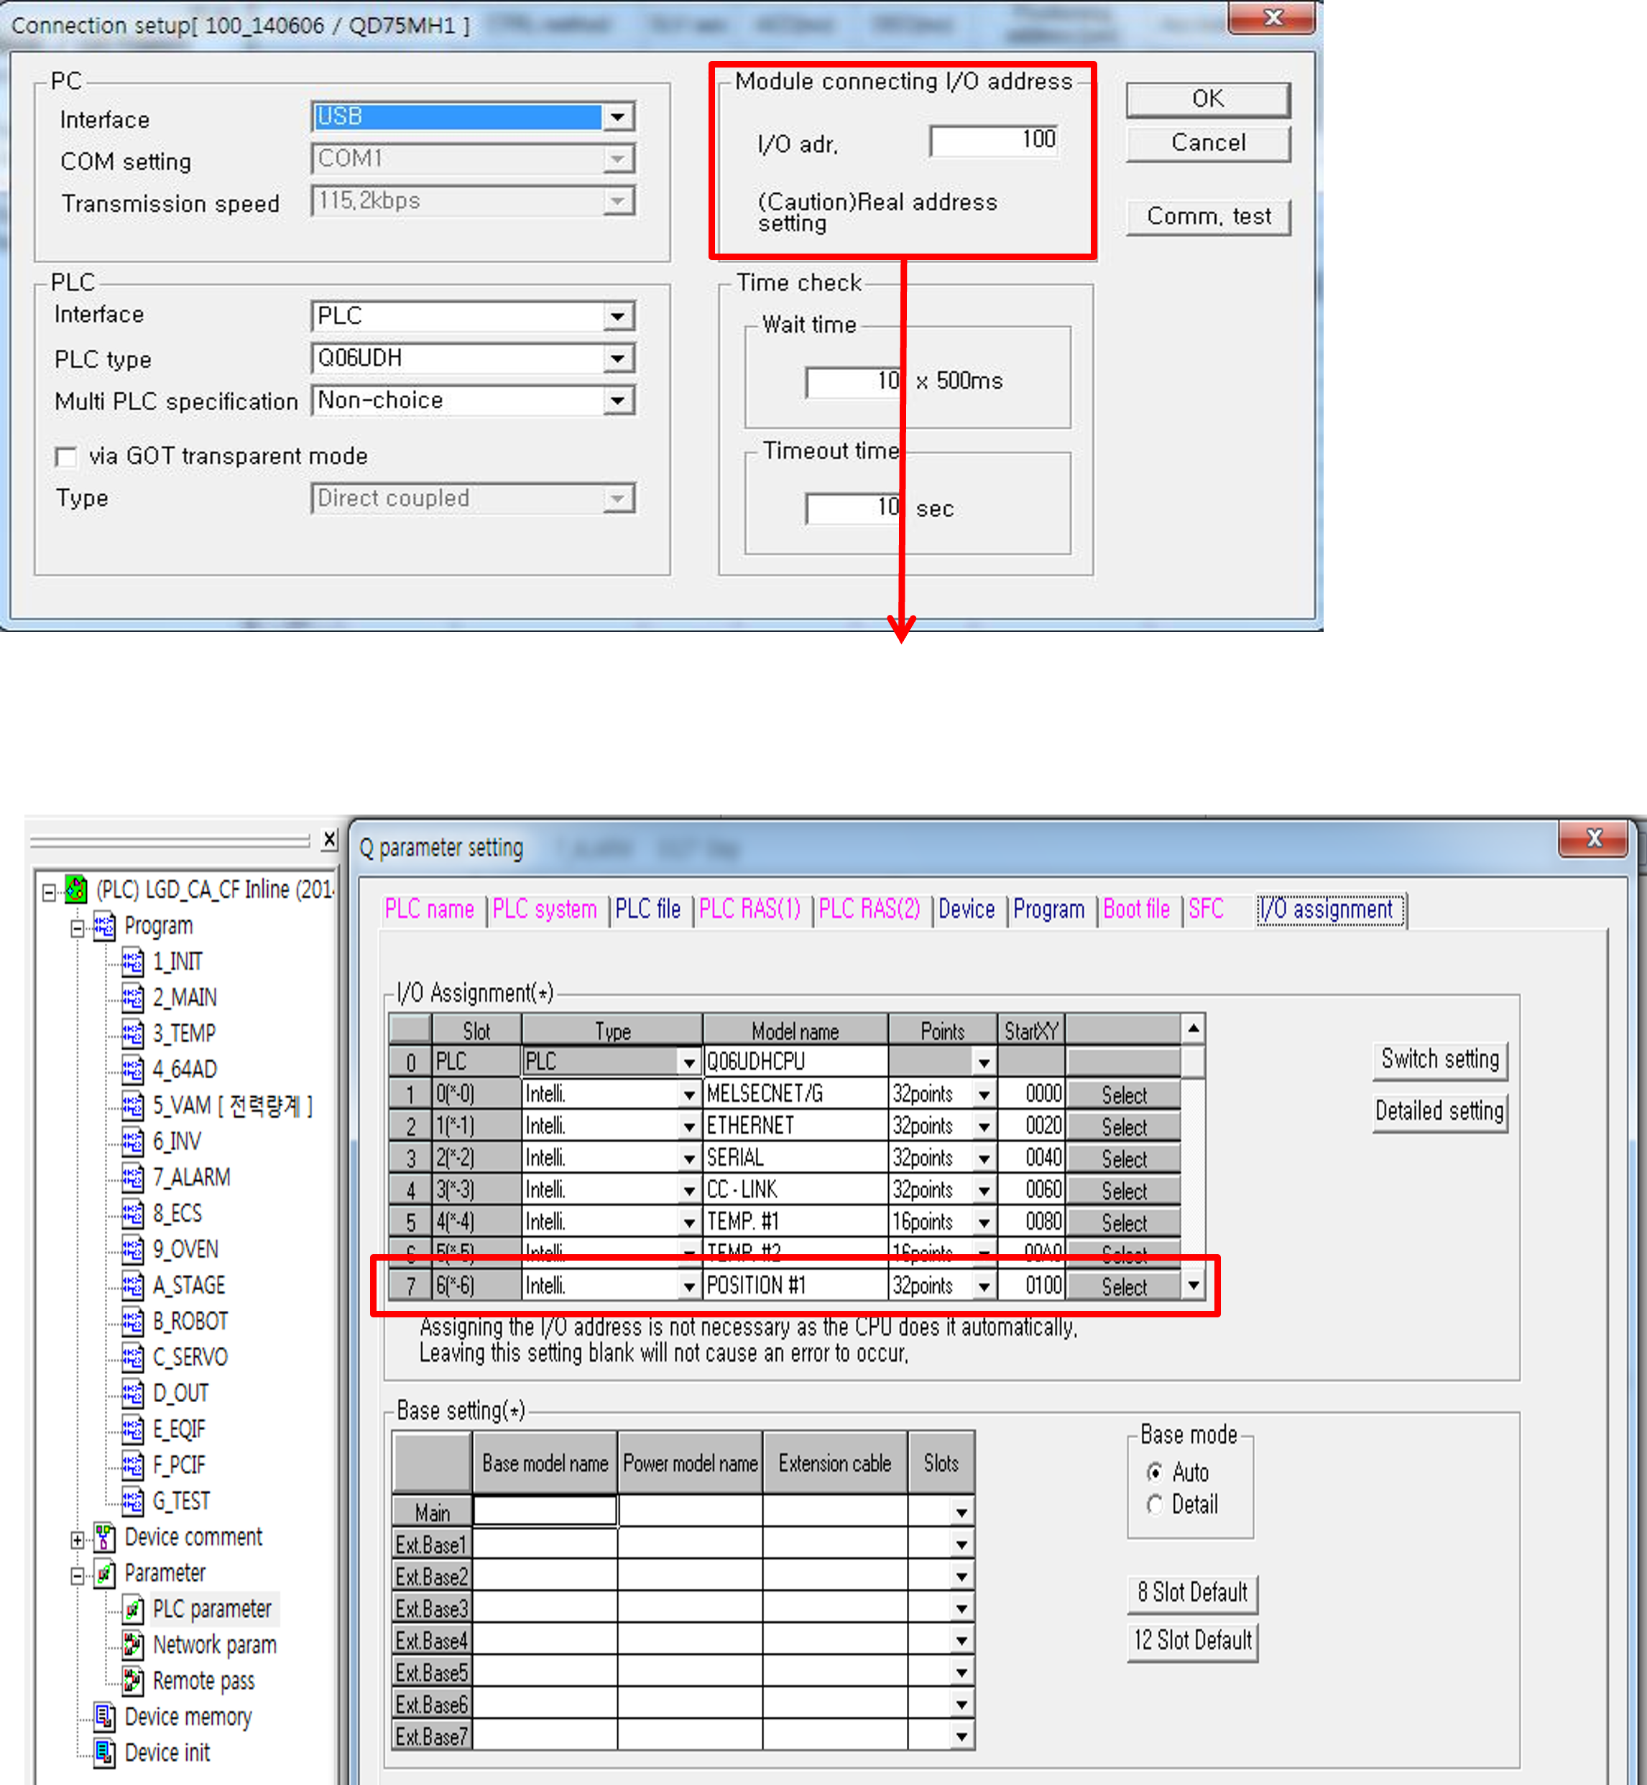This screenshot has width=1647, height=1785.
Task: Click the Parameter folder icon
Action: (104, 1574)
